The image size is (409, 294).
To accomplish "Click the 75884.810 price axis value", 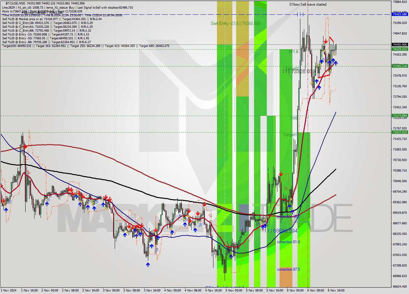I will click(x=400, y=2).
